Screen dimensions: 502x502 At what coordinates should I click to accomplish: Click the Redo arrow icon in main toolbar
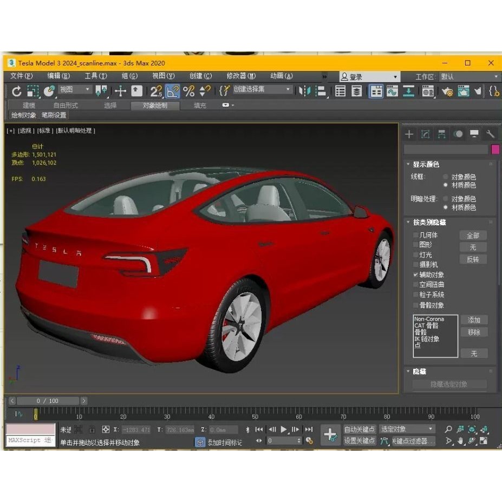(x=16, y=91)
